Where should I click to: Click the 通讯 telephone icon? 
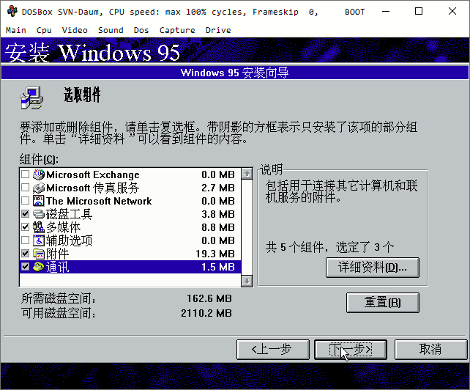[x=39, y=267]
